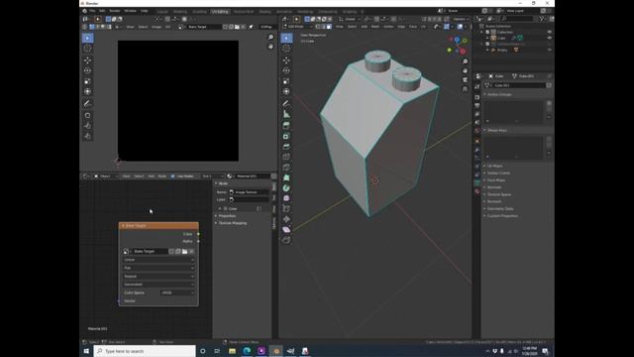
Task: Enable vertex select mode in 3D viewport header
Action: point(318,27)
